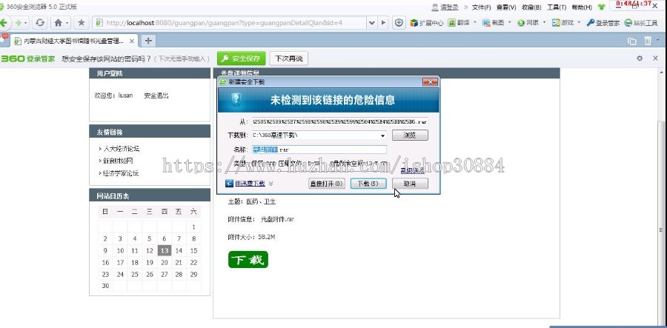Open 人大经济论坛 link
This screenshot has width=667, height=328.
coord(121,149)
